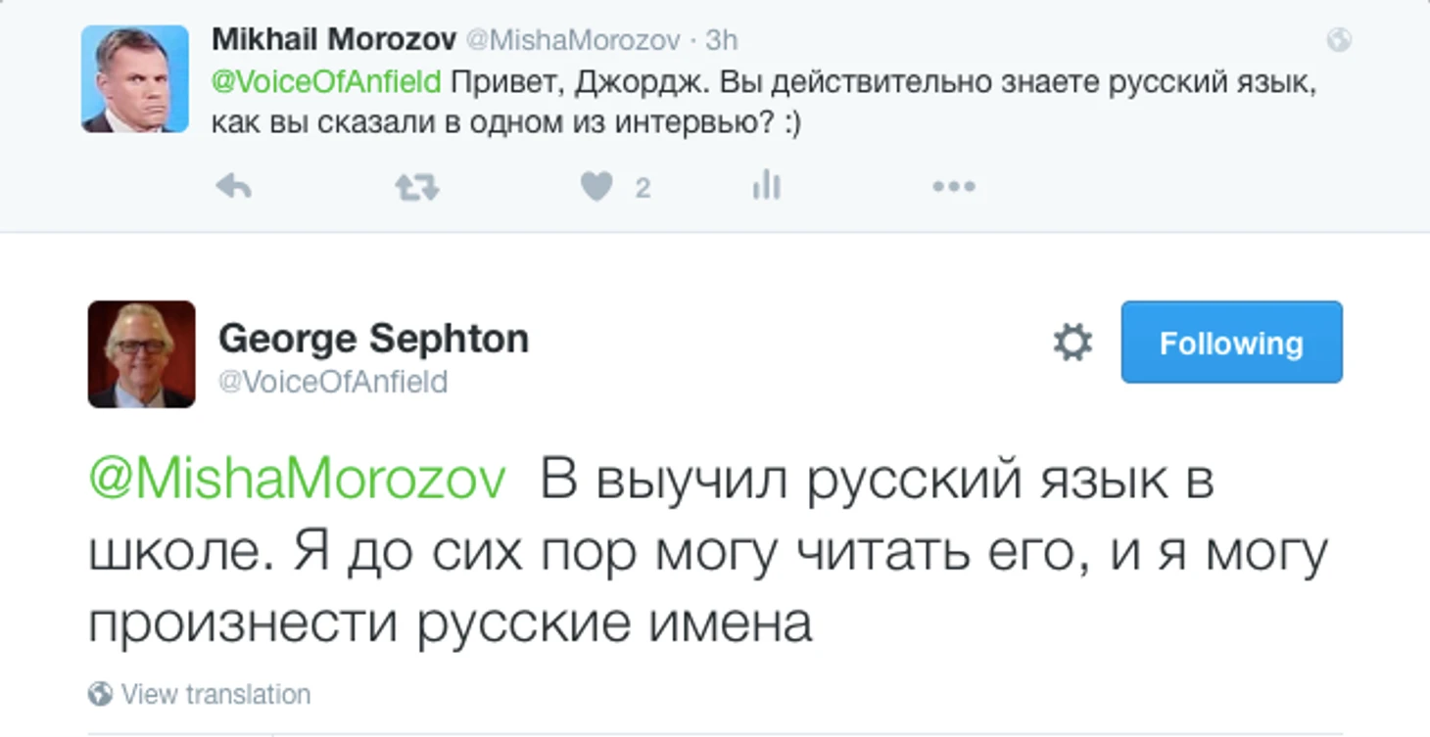Like Mikhail Morozov's tweet

[x=596, y=186]
